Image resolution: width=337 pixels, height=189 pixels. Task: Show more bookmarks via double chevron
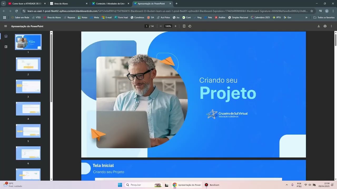click(x=306, y=18)
